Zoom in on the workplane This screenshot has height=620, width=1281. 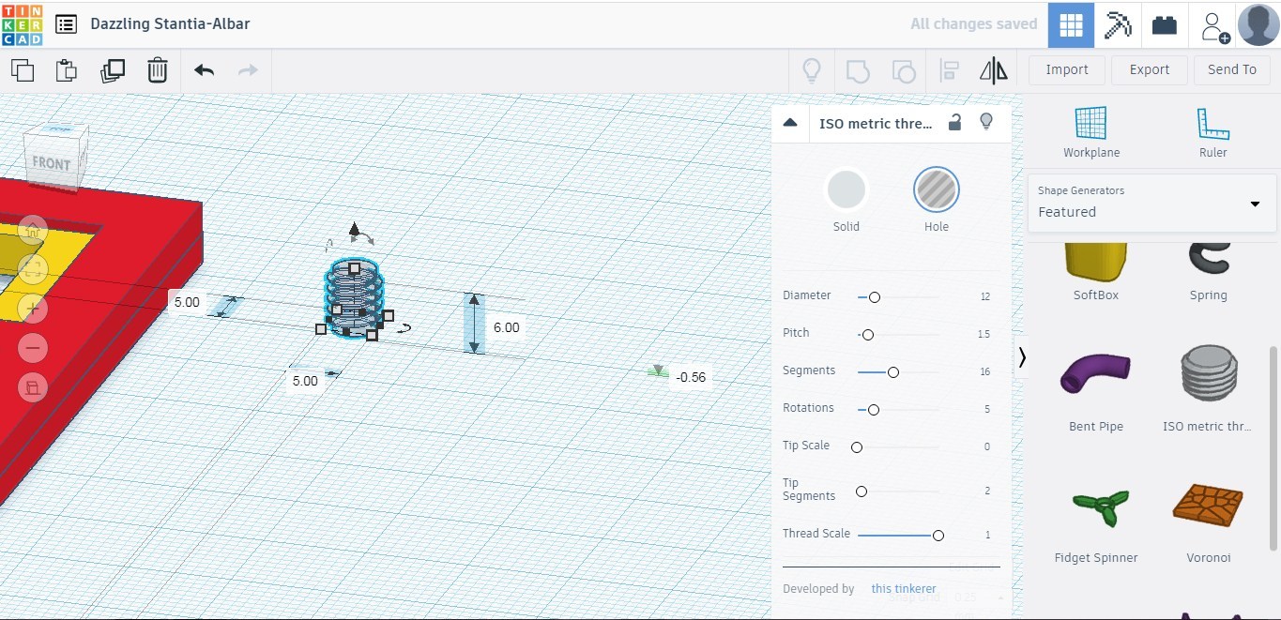33,309
